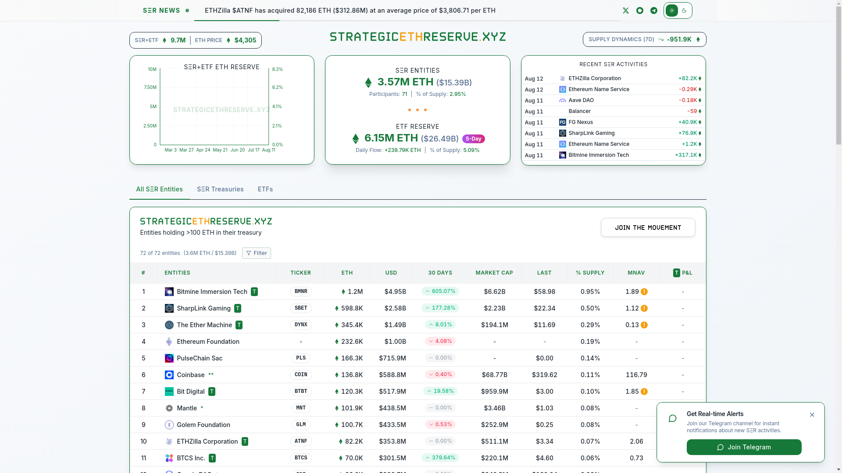Click the Mantle logo icon
The image size is (842, 473).
pos(169,408)
